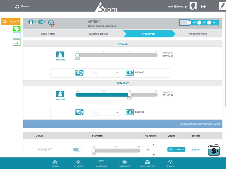Open POMOC help in bottom bar
This screenshot has height=169, width=226.
tap(171, 164)
